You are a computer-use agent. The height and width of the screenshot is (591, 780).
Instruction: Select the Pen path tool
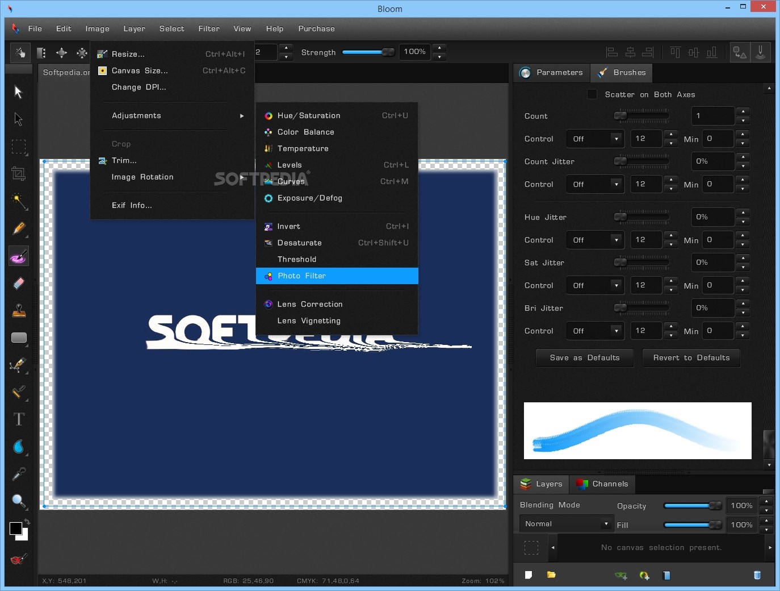coord(19,365)
